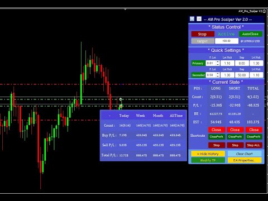
Task: Toggle the green AutoClose button
Action: (251, 34)
